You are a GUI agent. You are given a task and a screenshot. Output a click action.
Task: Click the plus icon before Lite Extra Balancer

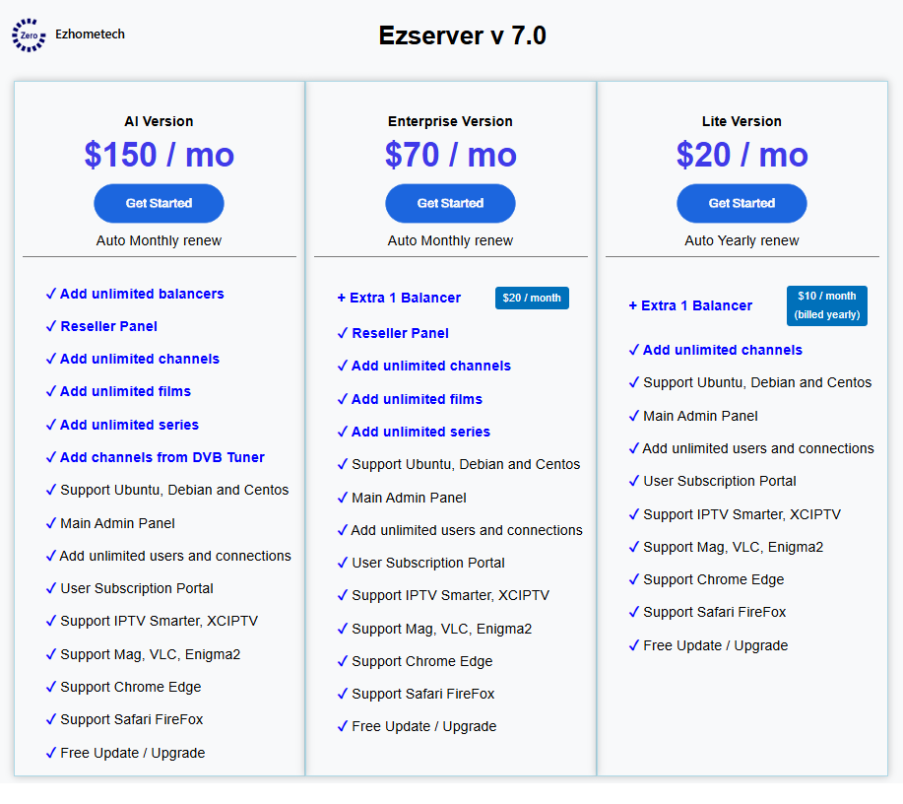coord(633,306)
